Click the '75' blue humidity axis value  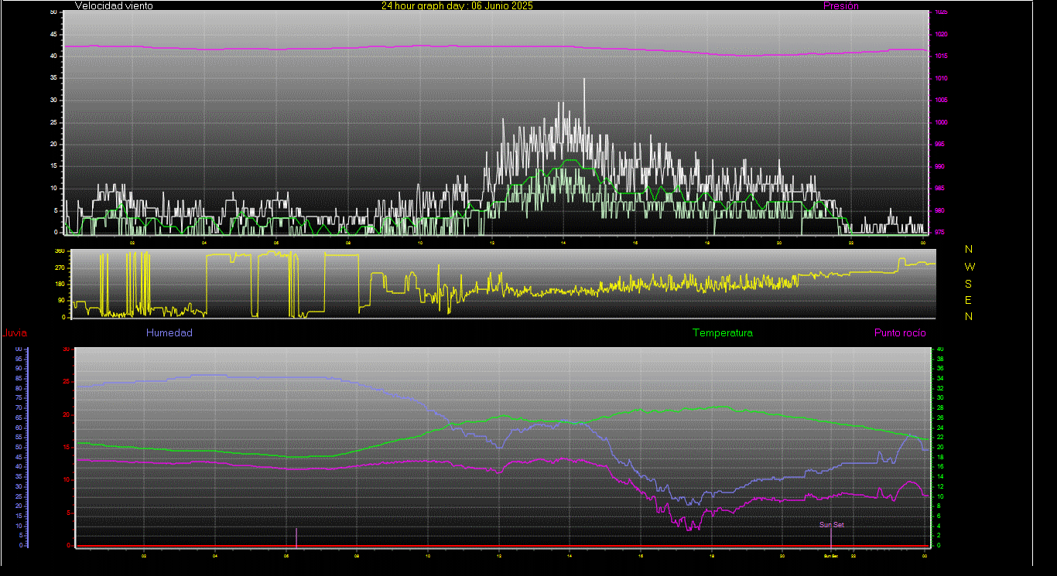coord(18,398)
